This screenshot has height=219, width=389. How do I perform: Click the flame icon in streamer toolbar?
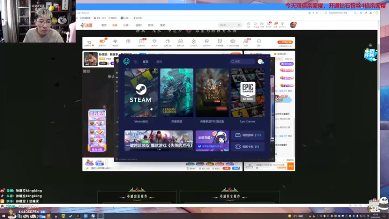pos(194,41)
